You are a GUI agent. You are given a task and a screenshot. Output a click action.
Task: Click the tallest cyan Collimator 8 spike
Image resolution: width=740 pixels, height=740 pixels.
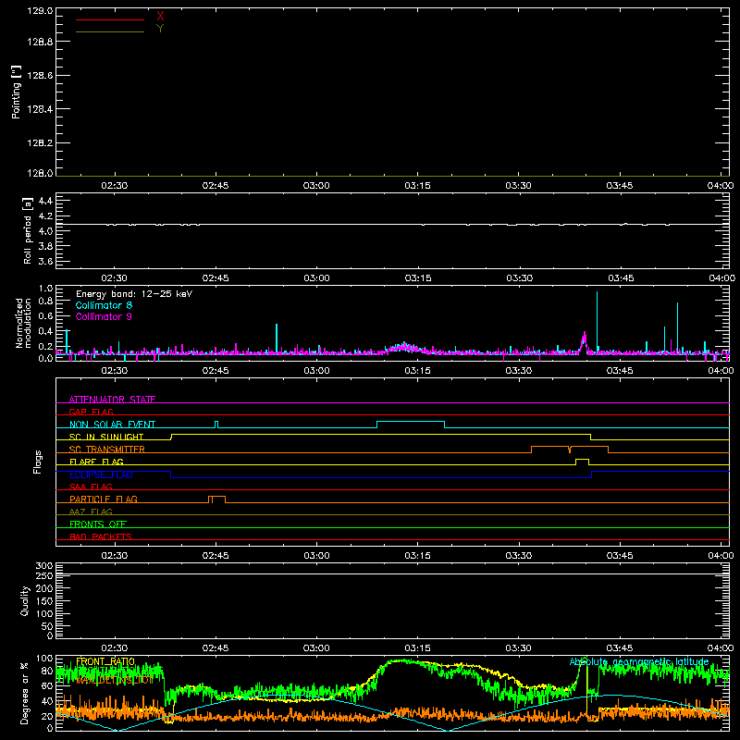[x=597, y=321]
